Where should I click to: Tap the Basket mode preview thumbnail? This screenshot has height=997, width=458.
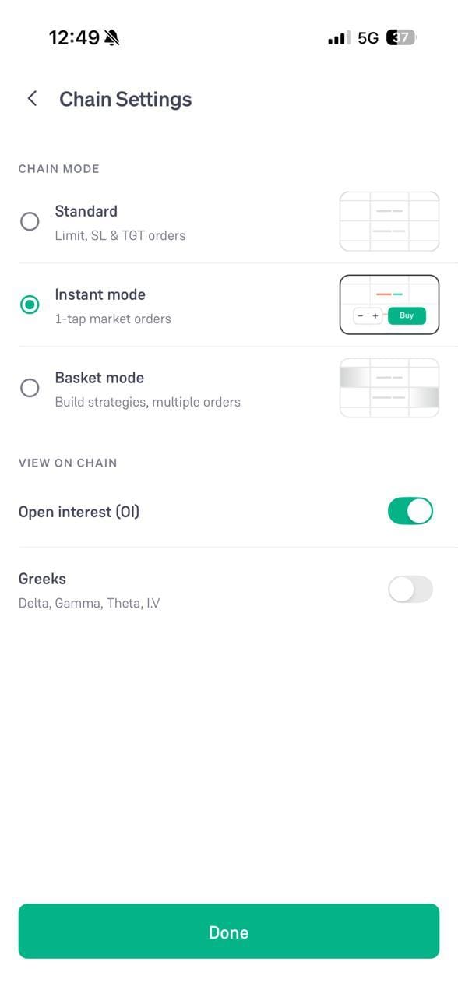pos(389,388)
